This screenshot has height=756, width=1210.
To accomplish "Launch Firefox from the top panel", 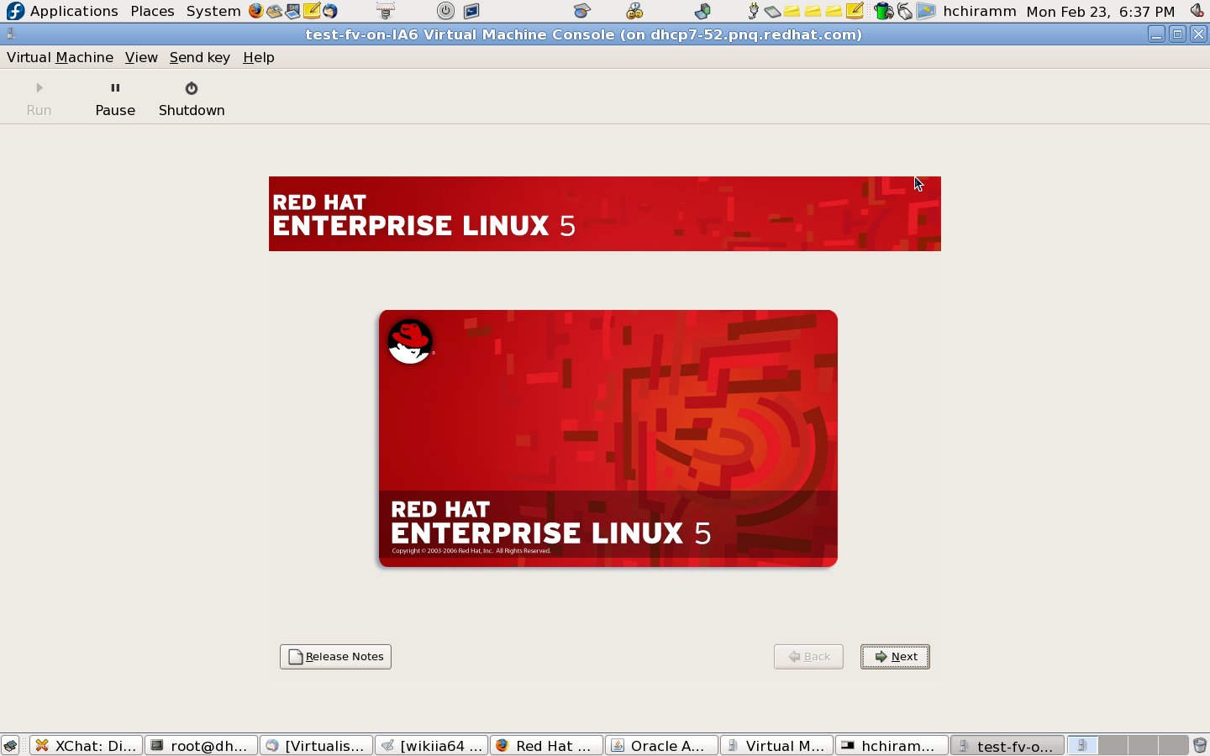I will click(x=255, y=11).
